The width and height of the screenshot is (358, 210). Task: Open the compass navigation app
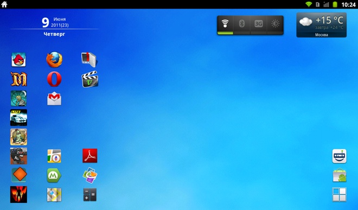(x=54, y=156)
